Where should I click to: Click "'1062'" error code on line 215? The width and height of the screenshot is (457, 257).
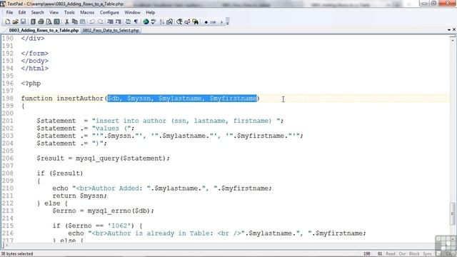120,226
